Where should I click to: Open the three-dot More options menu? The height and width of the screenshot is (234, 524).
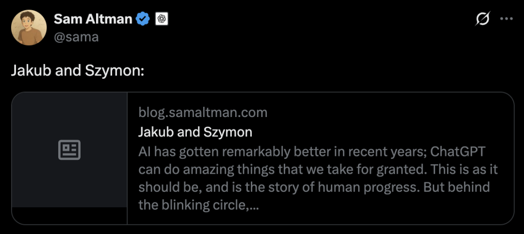[506, 19]
